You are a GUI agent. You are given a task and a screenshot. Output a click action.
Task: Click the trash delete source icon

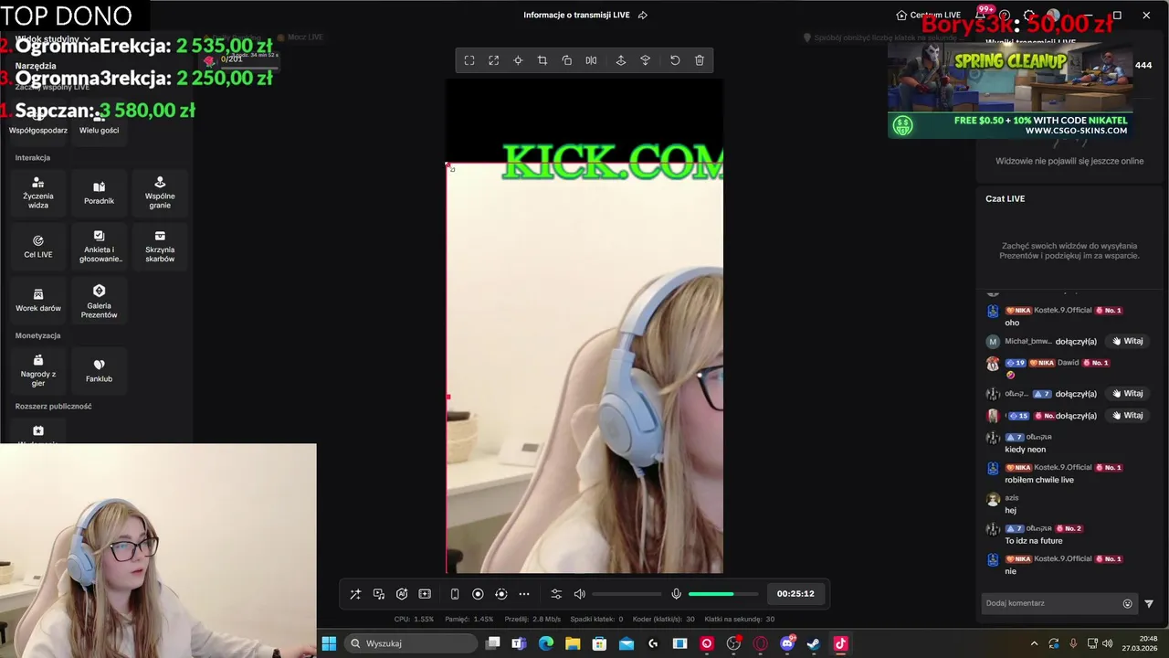(x=700, y=60)
